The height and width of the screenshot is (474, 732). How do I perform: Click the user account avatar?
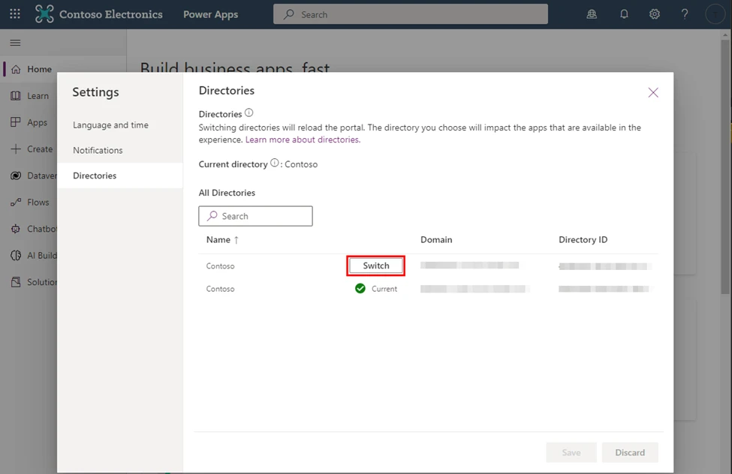[715, 14]
